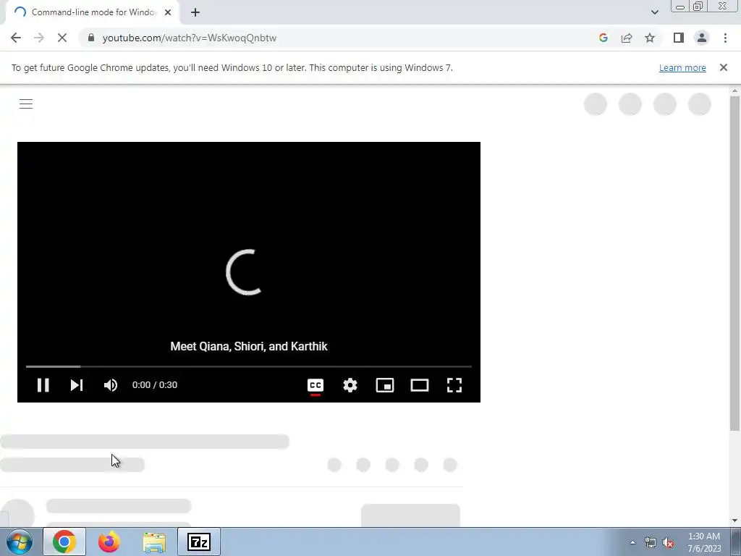Click the vertical page scrollbar
The width and height of the screenshot is (741, 556).
pos(735,262)
